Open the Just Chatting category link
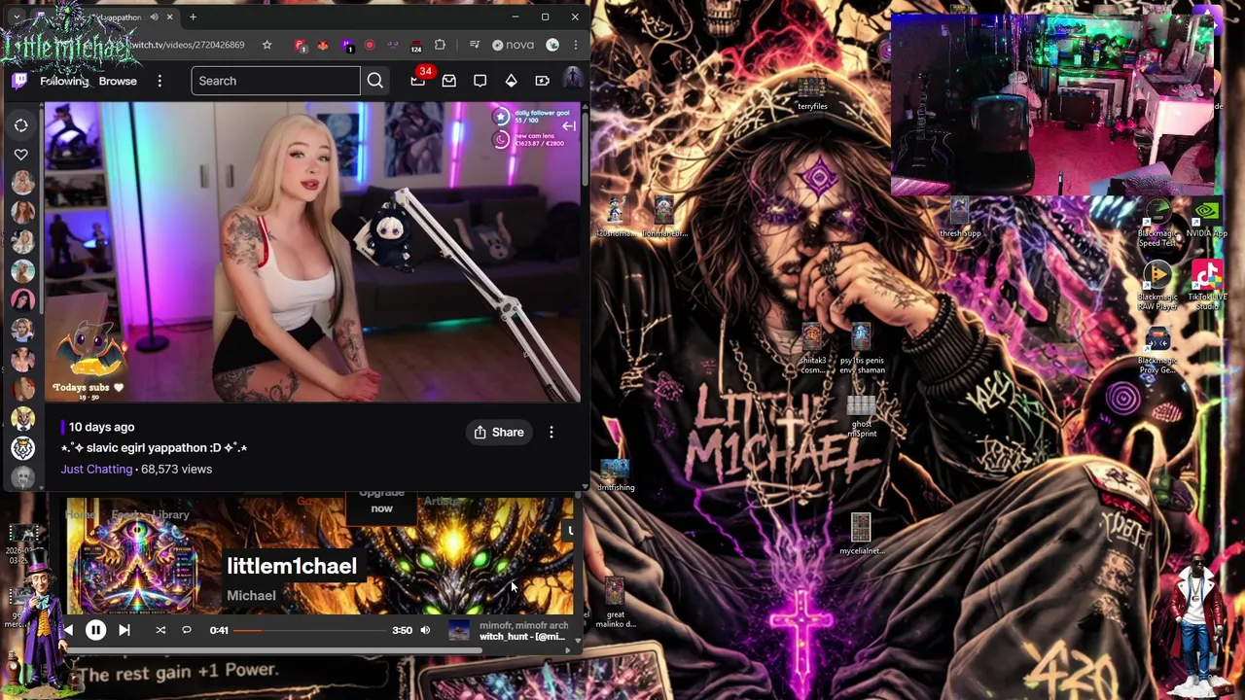Viewport: 1245px width, 700px height. [96, 470]
